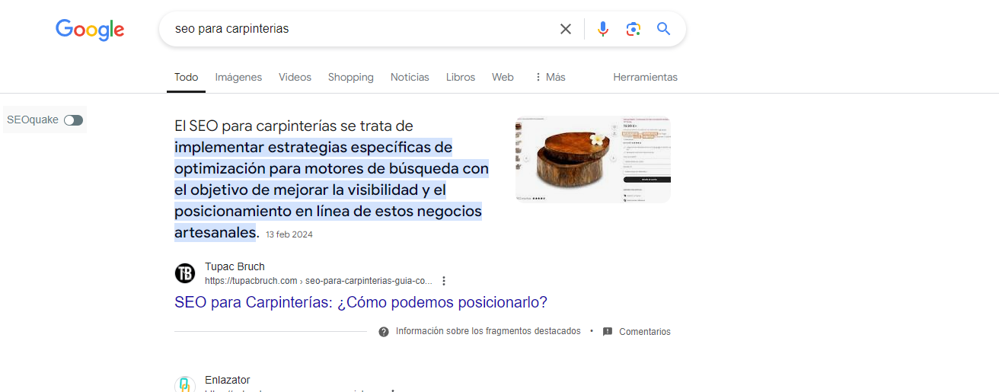The height and width of the screenshot is (392, 999).
Task: Click the Enlazator site favicon
Action: (185, 384)
